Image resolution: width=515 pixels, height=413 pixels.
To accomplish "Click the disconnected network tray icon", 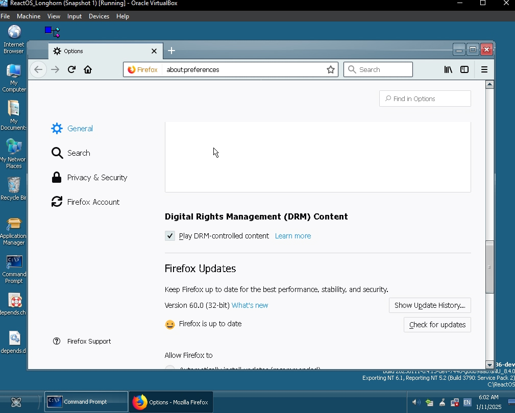I will click(x=455, y=402).
